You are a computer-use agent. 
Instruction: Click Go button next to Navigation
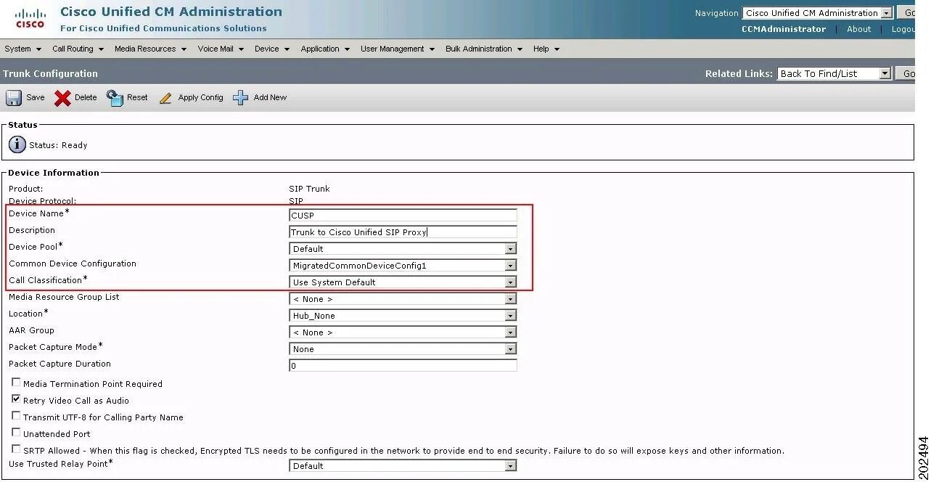point(906,13)
